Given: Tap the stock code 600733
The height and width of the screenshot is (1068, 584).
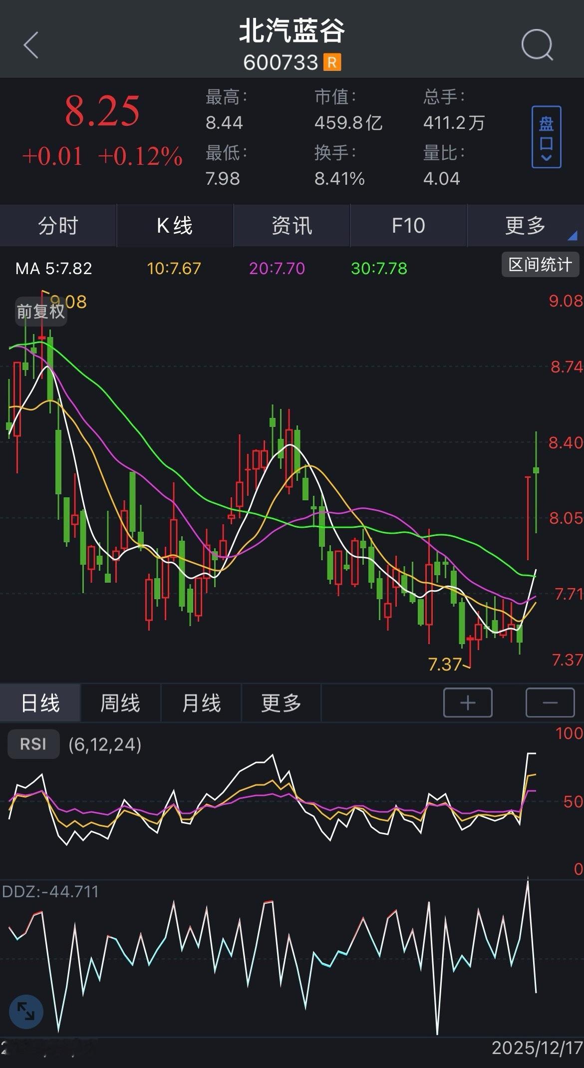Looking at the screenshot, I should click(281, 63).
